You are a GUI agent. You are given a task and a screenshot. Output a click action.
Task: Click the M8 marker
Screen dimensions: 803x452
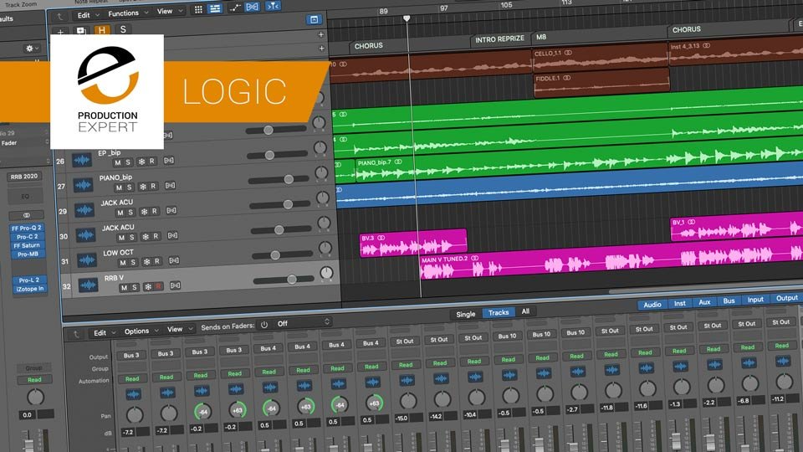click(x=541, y=37)
